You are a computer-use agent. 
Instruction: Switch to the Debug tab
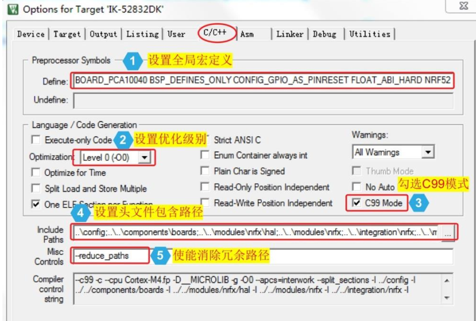tap(325, 34)
